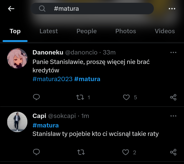Share Danoneku's tweet
This screenshot has width=184, height=164.
click(x=173, y=97)
